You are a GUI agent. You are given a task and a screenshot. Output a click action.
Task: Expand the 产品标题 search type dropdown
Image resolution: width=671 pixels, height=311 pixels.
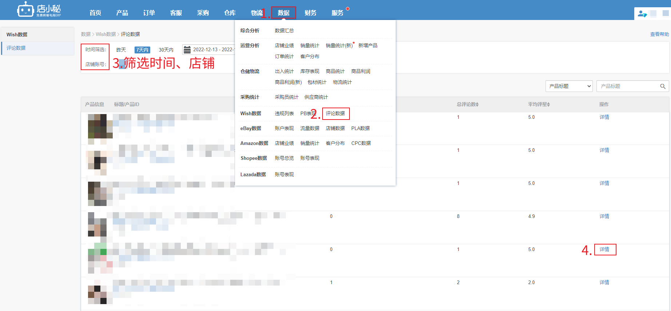click(x=569, y=86)
